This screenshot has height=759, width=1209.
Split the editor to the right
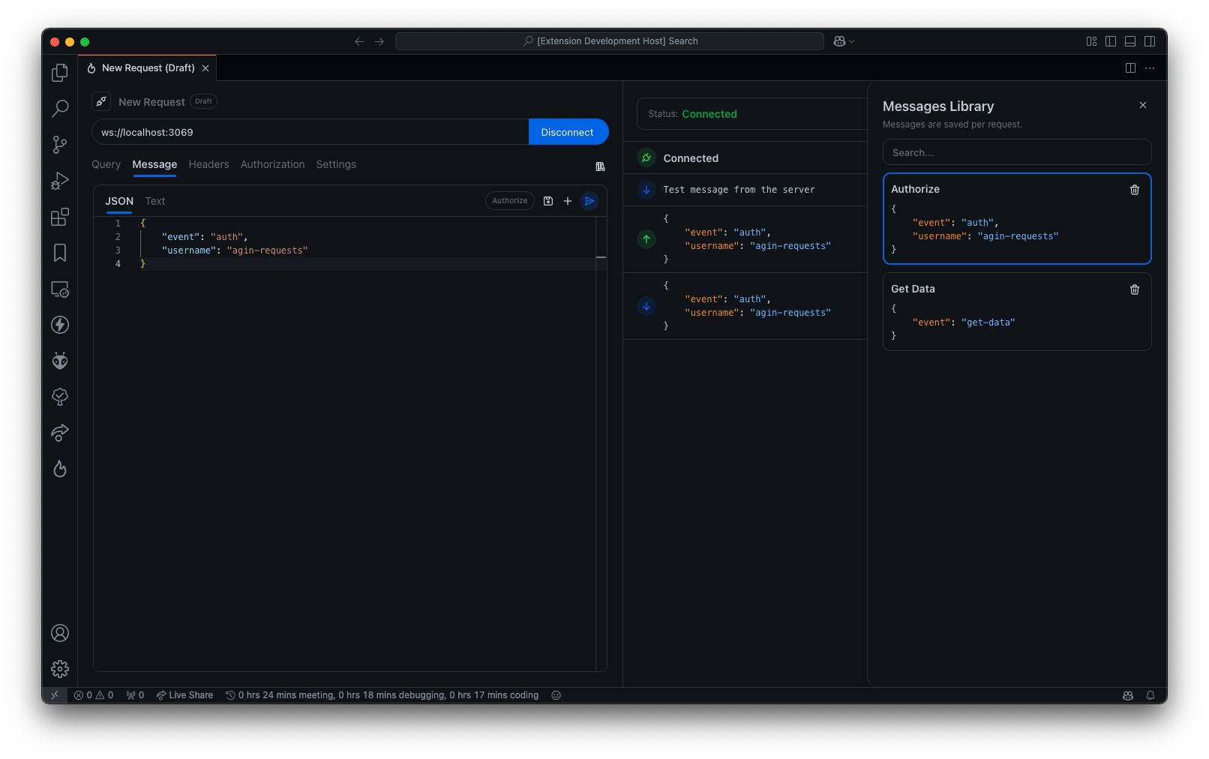[x=1130, y=67]
